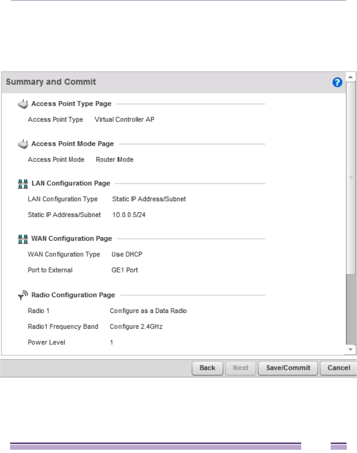Click the Access Point Type Page icon
This screenshot has width=357, height=453.
tap(23, 104)
